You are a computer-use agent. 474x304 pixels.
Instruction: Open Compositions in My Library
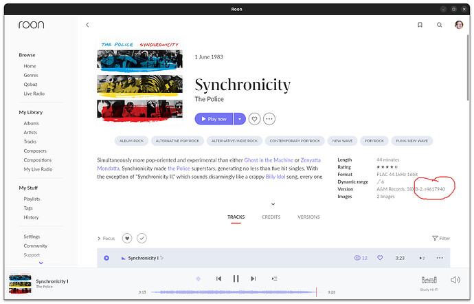click(38, 160)
